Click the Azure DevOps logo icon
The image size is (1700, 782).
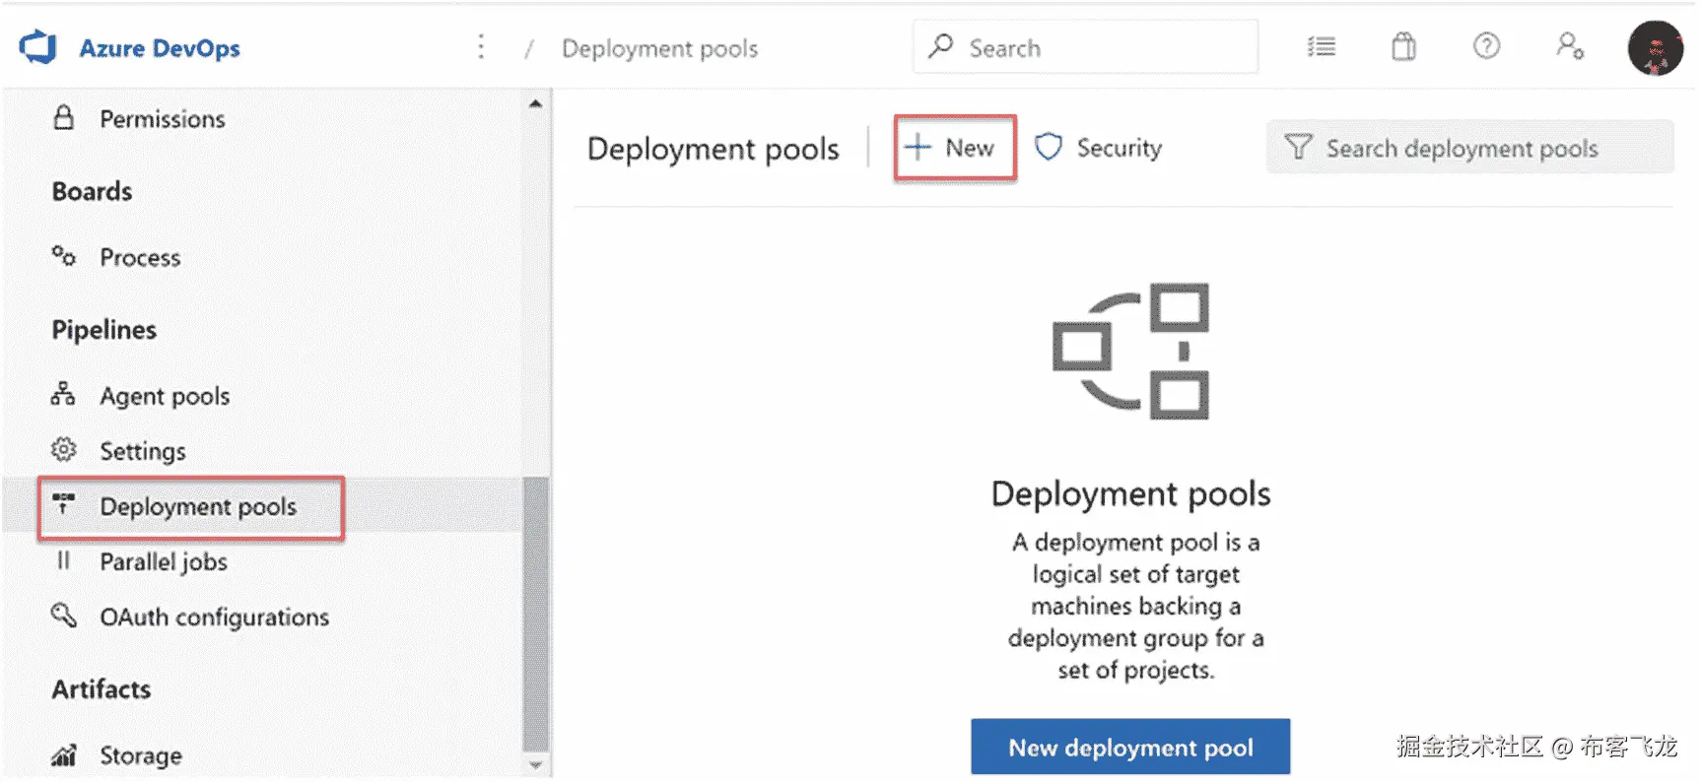click(38, 47)
